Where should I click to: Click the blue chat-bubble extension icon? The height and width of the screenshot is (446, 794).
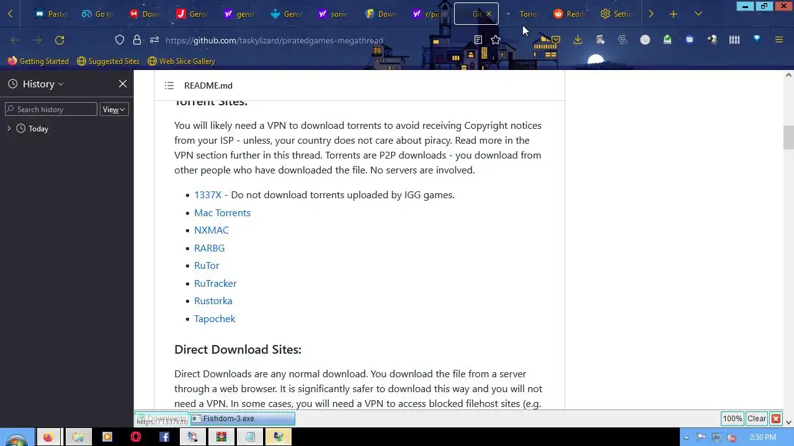tap(690, 40)
